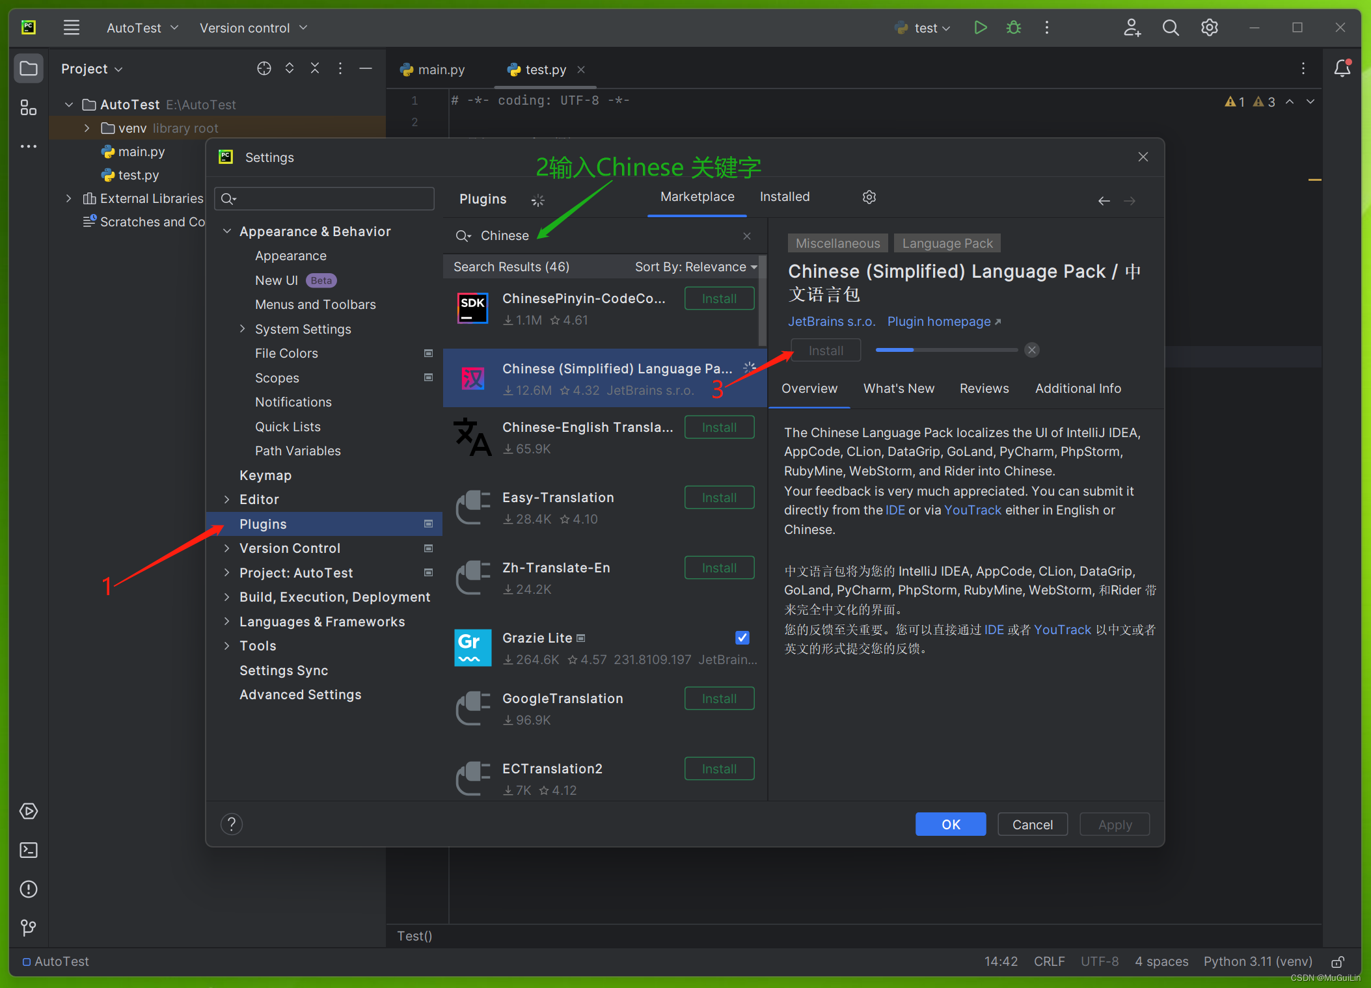
Task: Collapse Appearance & Behavior settings group
Action: coord(227,231)
